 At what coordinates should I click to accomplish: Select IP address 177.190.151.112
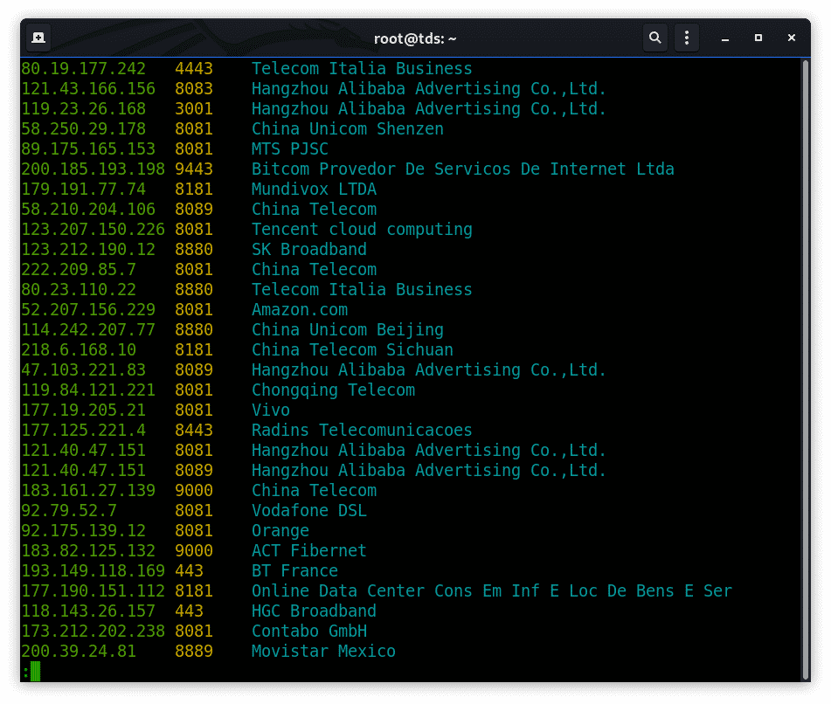[x=93, y=591]
